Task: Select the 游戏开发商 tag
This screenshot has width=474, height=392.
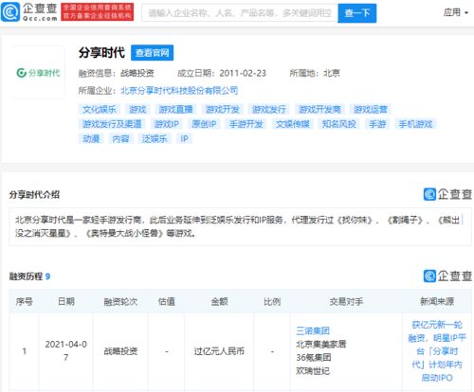Action: coord(319,110)
